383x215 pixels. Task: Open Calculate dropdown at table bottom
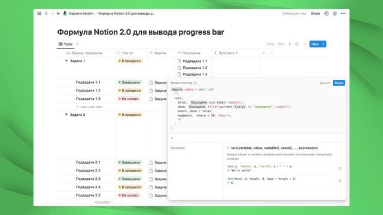pos(104,202)
